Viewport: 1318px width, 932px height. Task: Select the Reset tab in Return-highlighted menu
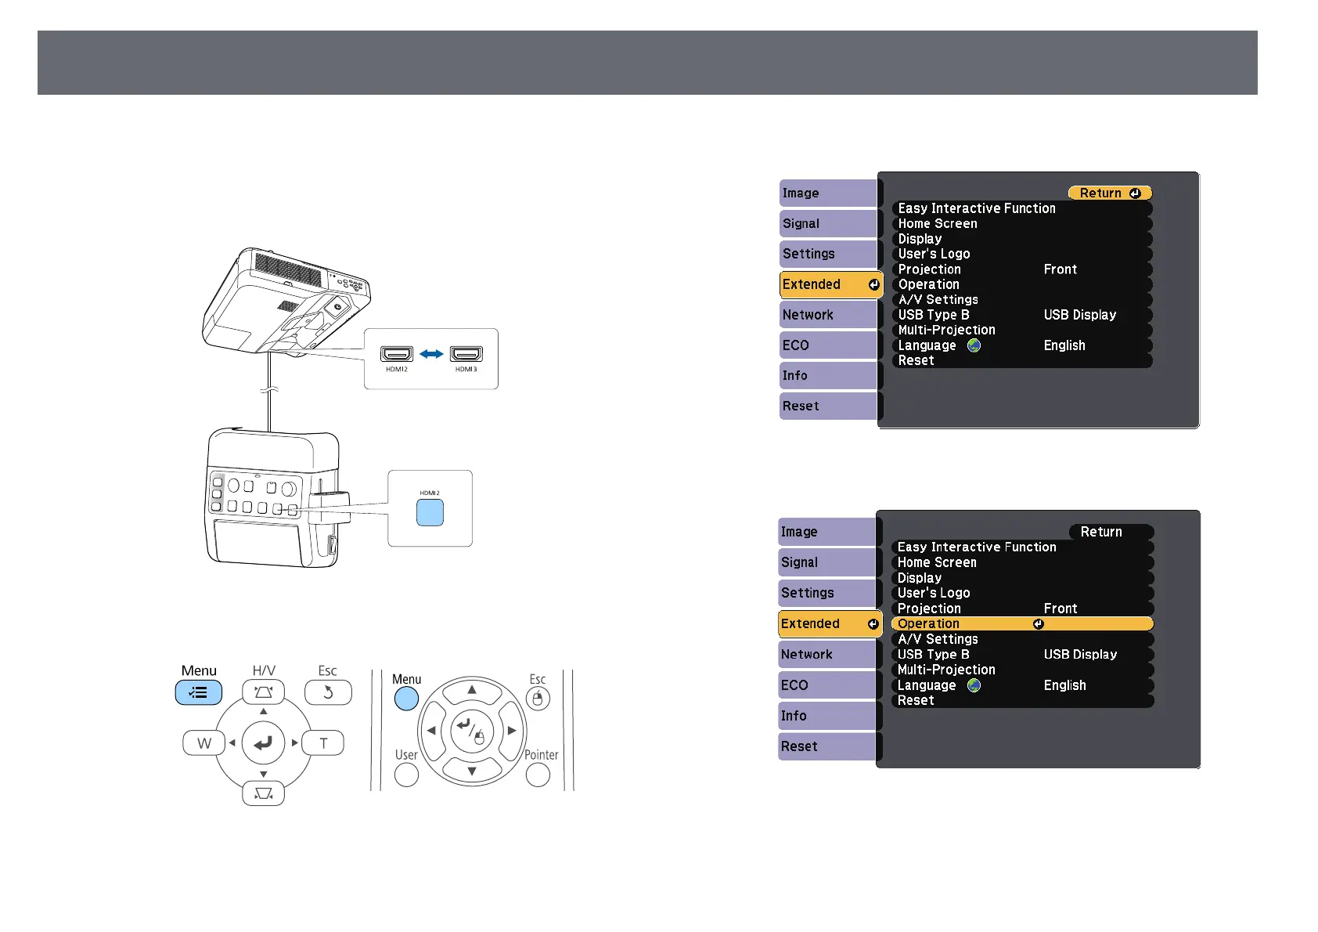(829, 406)
